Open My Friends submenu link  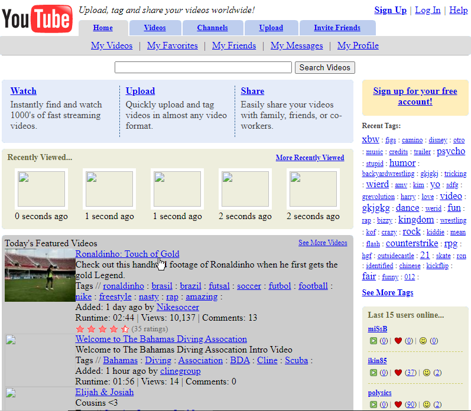point(234,45)
